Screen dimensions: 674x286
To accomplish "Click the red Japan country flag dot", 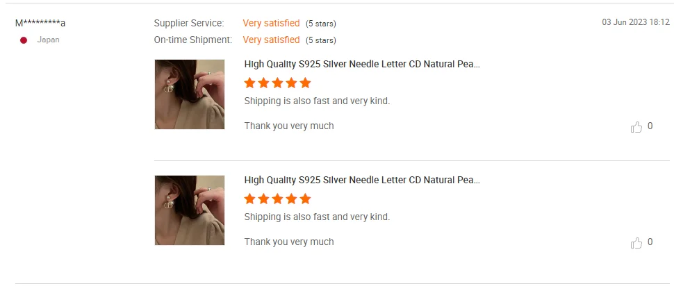I will 24,40.
